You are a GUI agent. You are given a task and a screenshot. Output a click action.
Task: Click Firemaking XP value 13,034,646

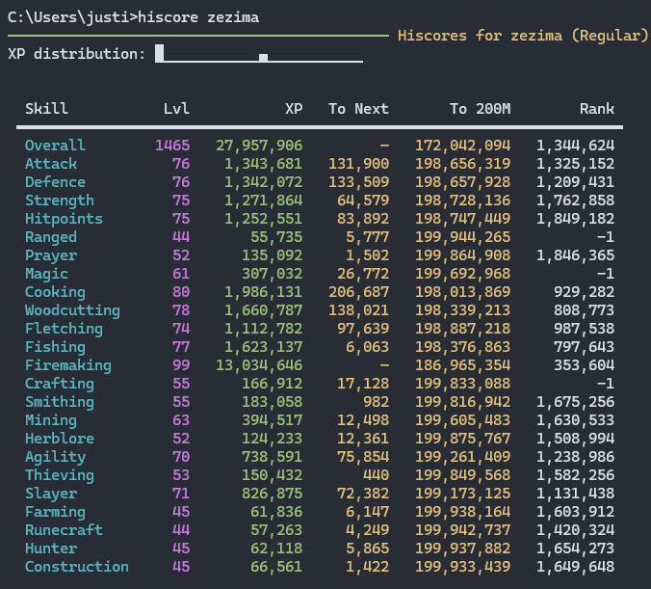pos(259,365)
